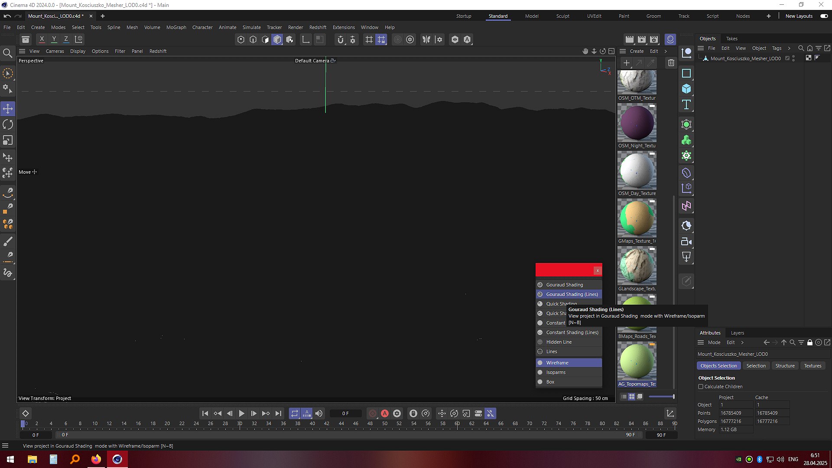Toggle timeline loop playback
Screen dimensions: 832x468
[294, 413]
